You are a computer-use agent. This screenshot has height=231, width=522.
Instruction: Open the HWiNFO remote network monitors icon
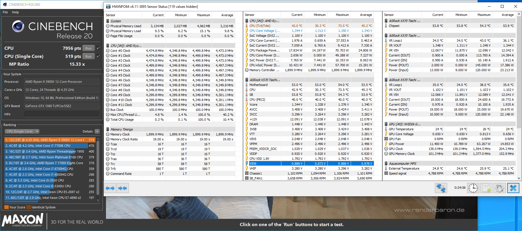pyautogui.click(x=441, y=188)
